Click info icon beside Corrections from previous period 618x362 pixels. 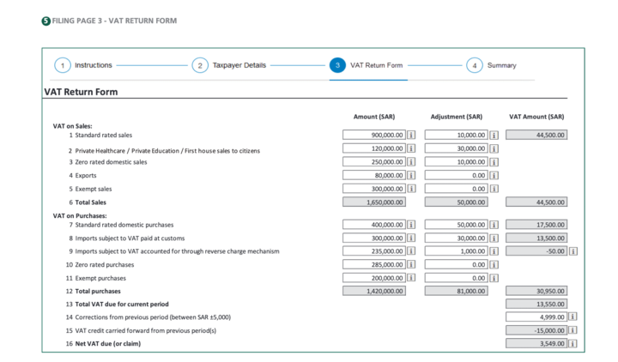tap(573, 317)
